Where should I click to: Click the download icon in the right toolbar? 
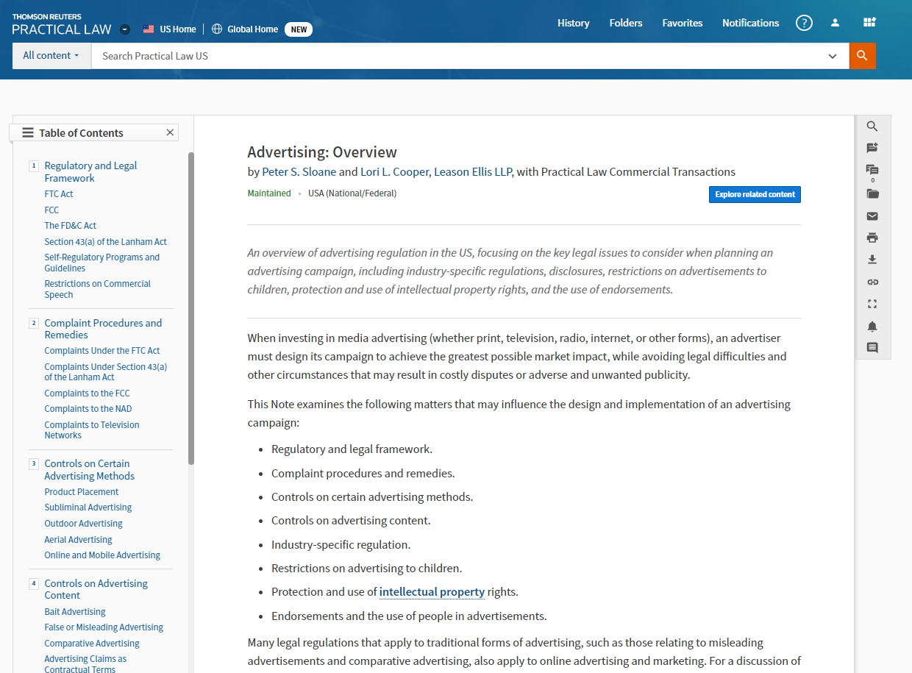(x=872, y=260)
